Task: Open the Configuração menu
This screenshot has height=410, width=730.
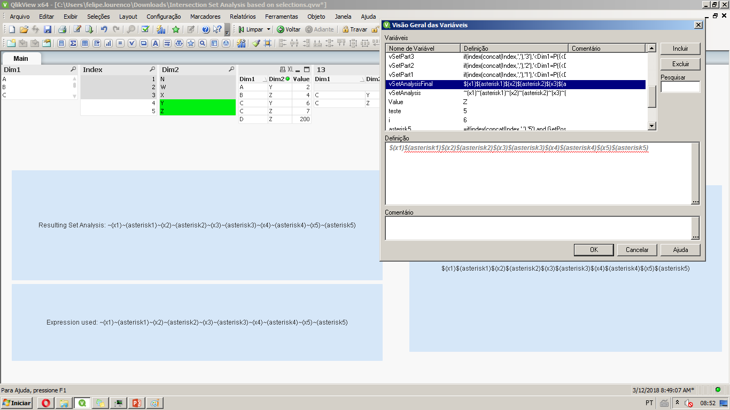Action: pyautogui.click(x=164, y=17)
